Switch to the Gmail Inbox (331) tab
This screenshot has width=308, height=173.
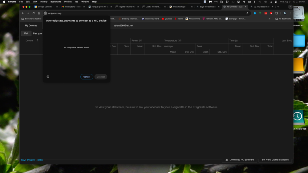point(72,7)
